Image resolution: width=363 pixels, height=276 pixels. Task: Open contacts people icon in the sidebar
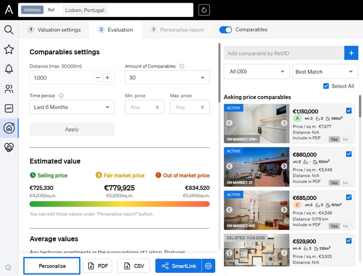(x=9, y=89)
